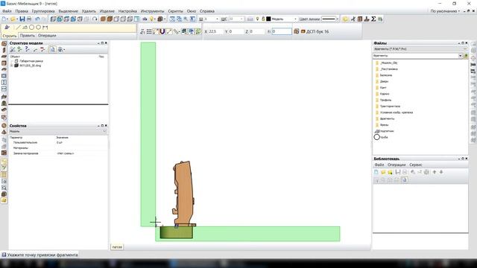Click the black layer color swatch
The image size is (477, 268).
point(268,19)
